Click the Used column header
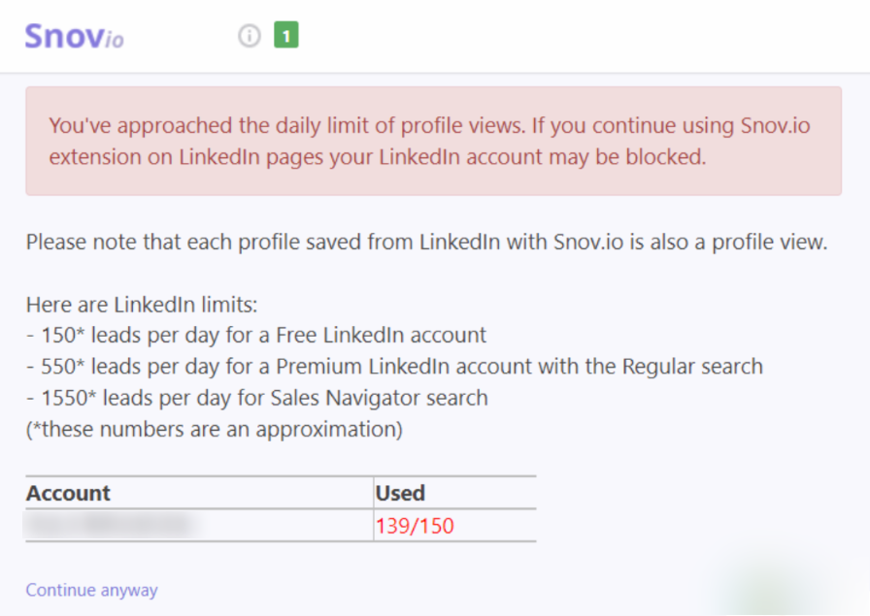The height and width of the screenshot is (616, 870). 400,493
